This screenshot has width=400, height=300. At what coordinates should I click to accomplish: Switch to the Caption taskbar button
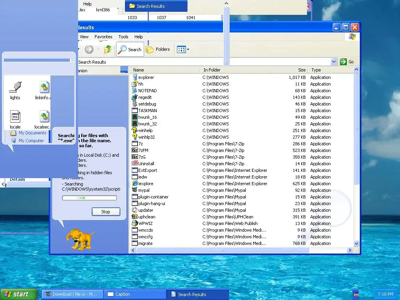[135, 294]
